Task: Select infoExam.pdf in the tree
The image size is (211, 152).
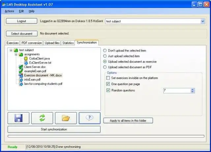Action: pos(32,79)
